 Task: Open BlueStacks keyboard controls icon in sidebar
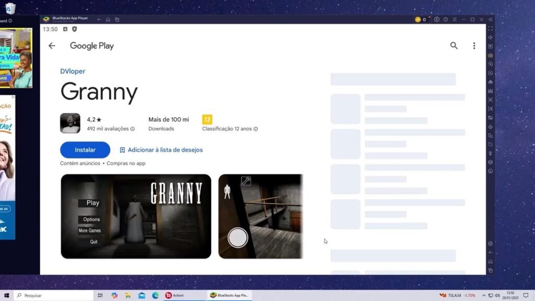pos(490,55)
